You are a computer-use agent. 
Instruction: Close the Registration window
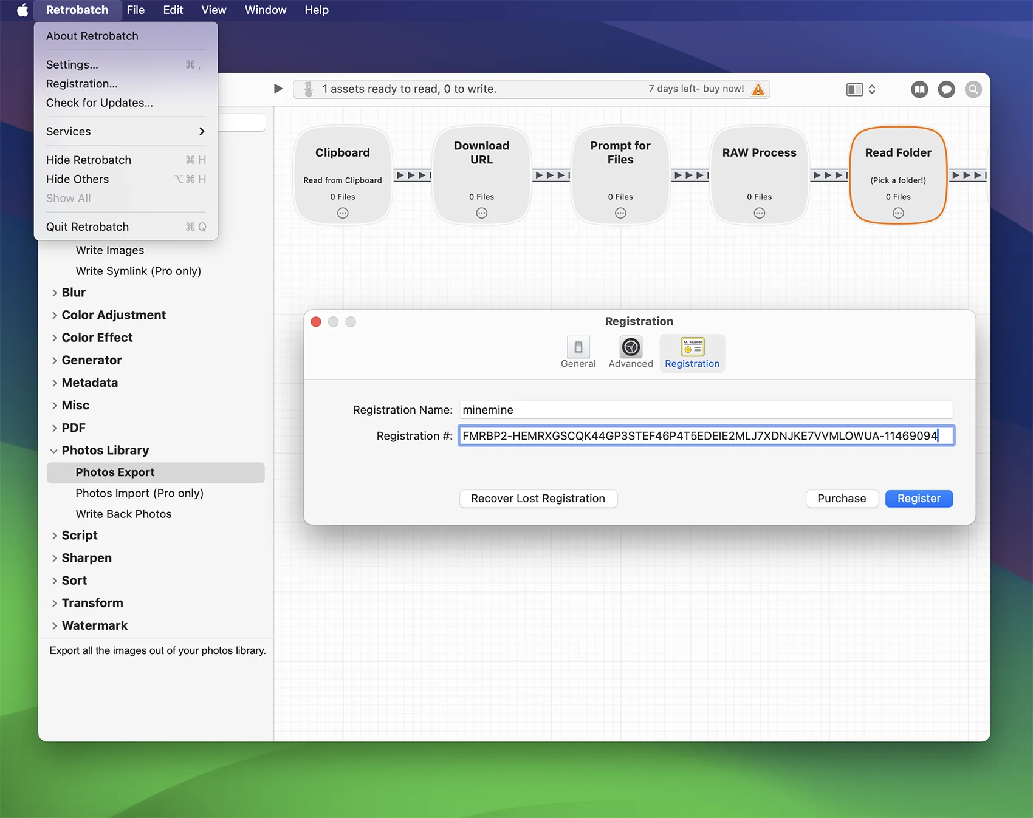coord(316,322)
